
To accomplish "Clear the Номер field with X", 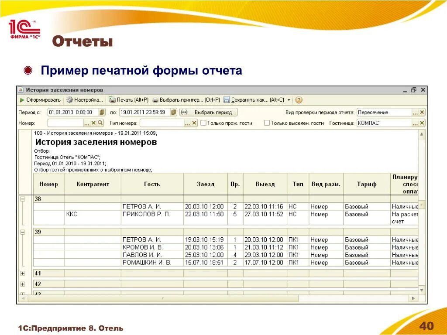I will (93, 123).
